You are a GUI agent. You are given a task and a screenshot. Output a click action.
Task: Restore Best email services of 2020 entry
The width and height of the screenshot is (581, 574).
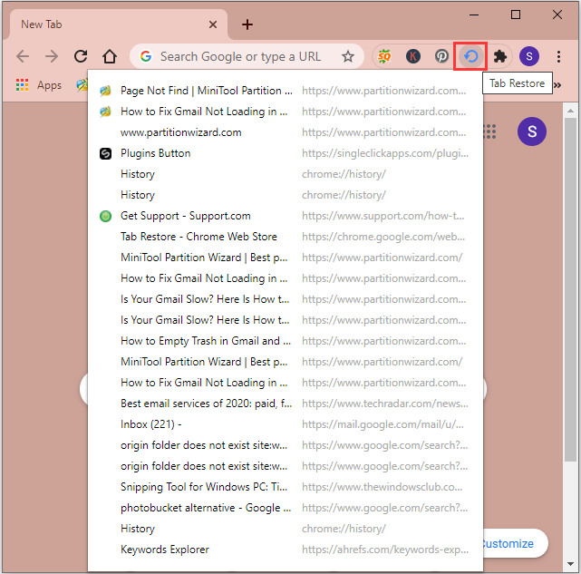tap(285, 404)
